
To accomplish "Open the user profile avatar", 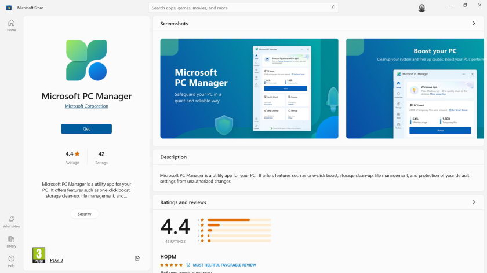I will coord(421,8).
